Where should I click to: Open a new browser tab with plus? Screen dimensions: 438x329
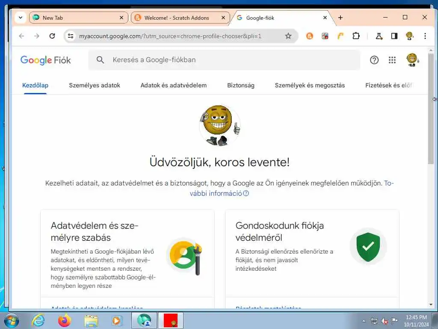coord(340,18)
